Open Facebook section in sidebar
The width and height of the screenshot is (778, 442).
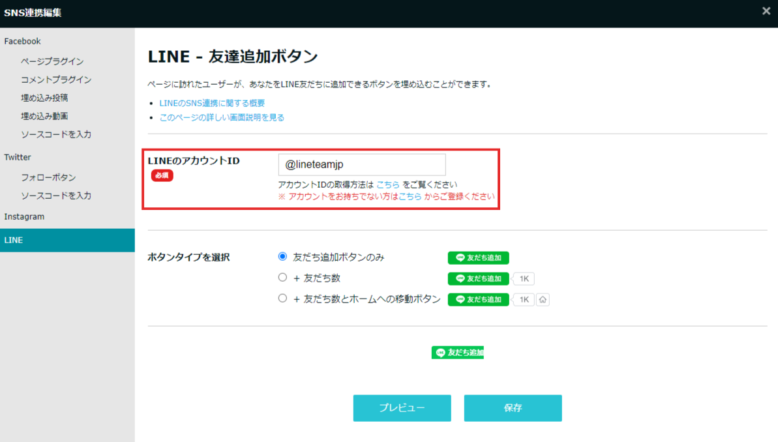coord(22,41)
